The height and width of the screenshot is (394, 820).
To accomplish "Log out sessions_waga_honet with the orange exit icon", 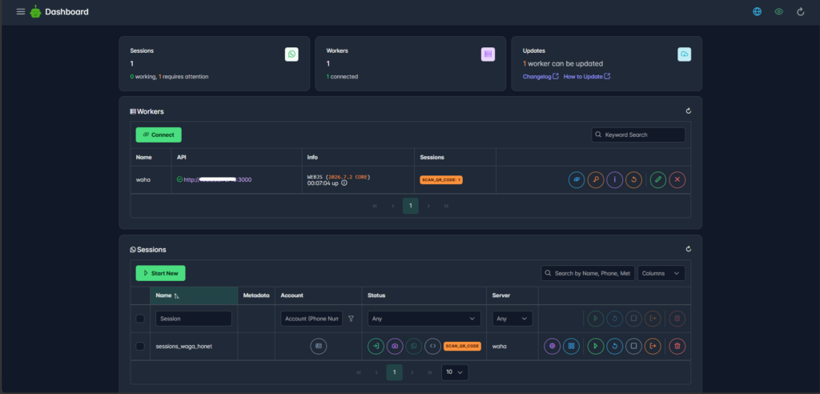I will [652, 346].
